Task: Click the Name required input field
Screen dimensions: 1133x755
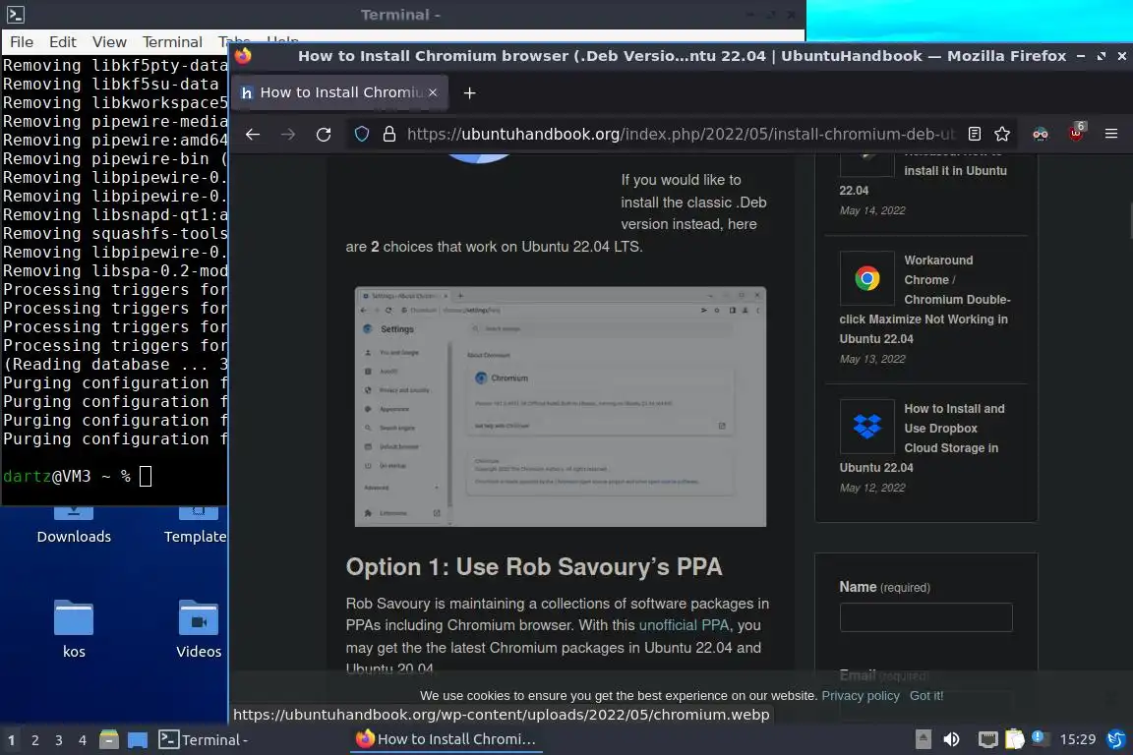Action: pyautogui.click(x=925, y=617)
